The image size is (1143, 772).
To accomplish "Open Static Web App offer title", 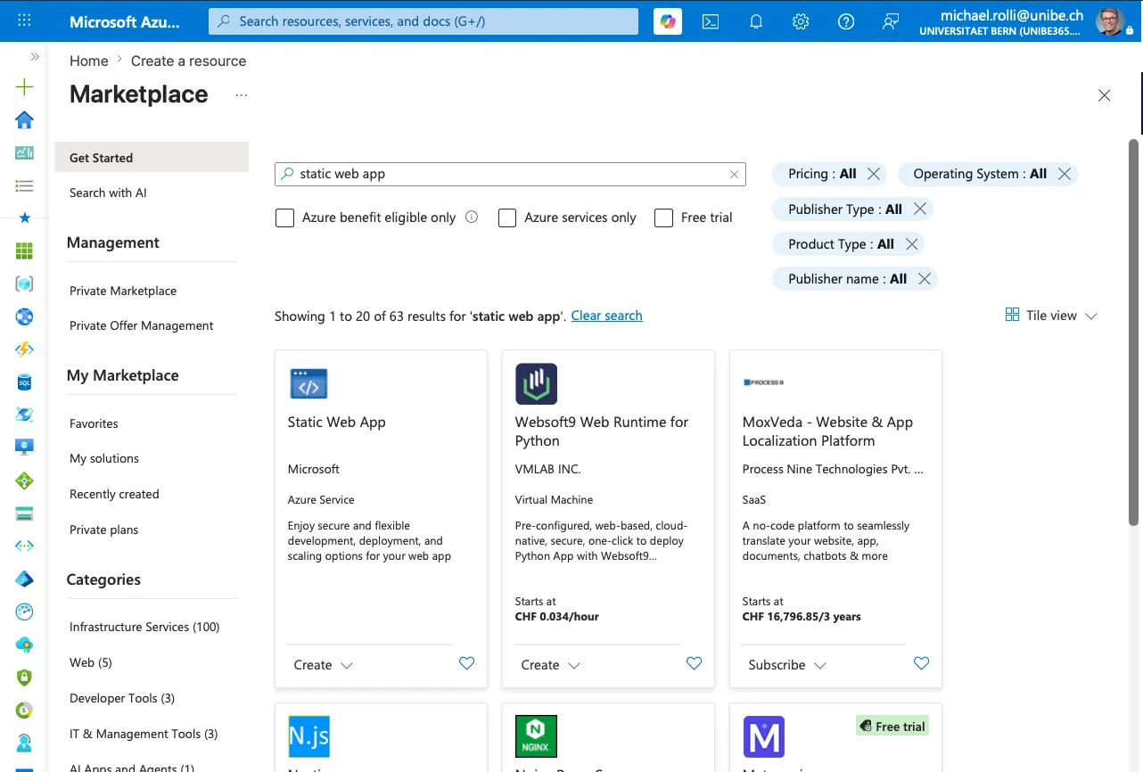I will [336, 422].
